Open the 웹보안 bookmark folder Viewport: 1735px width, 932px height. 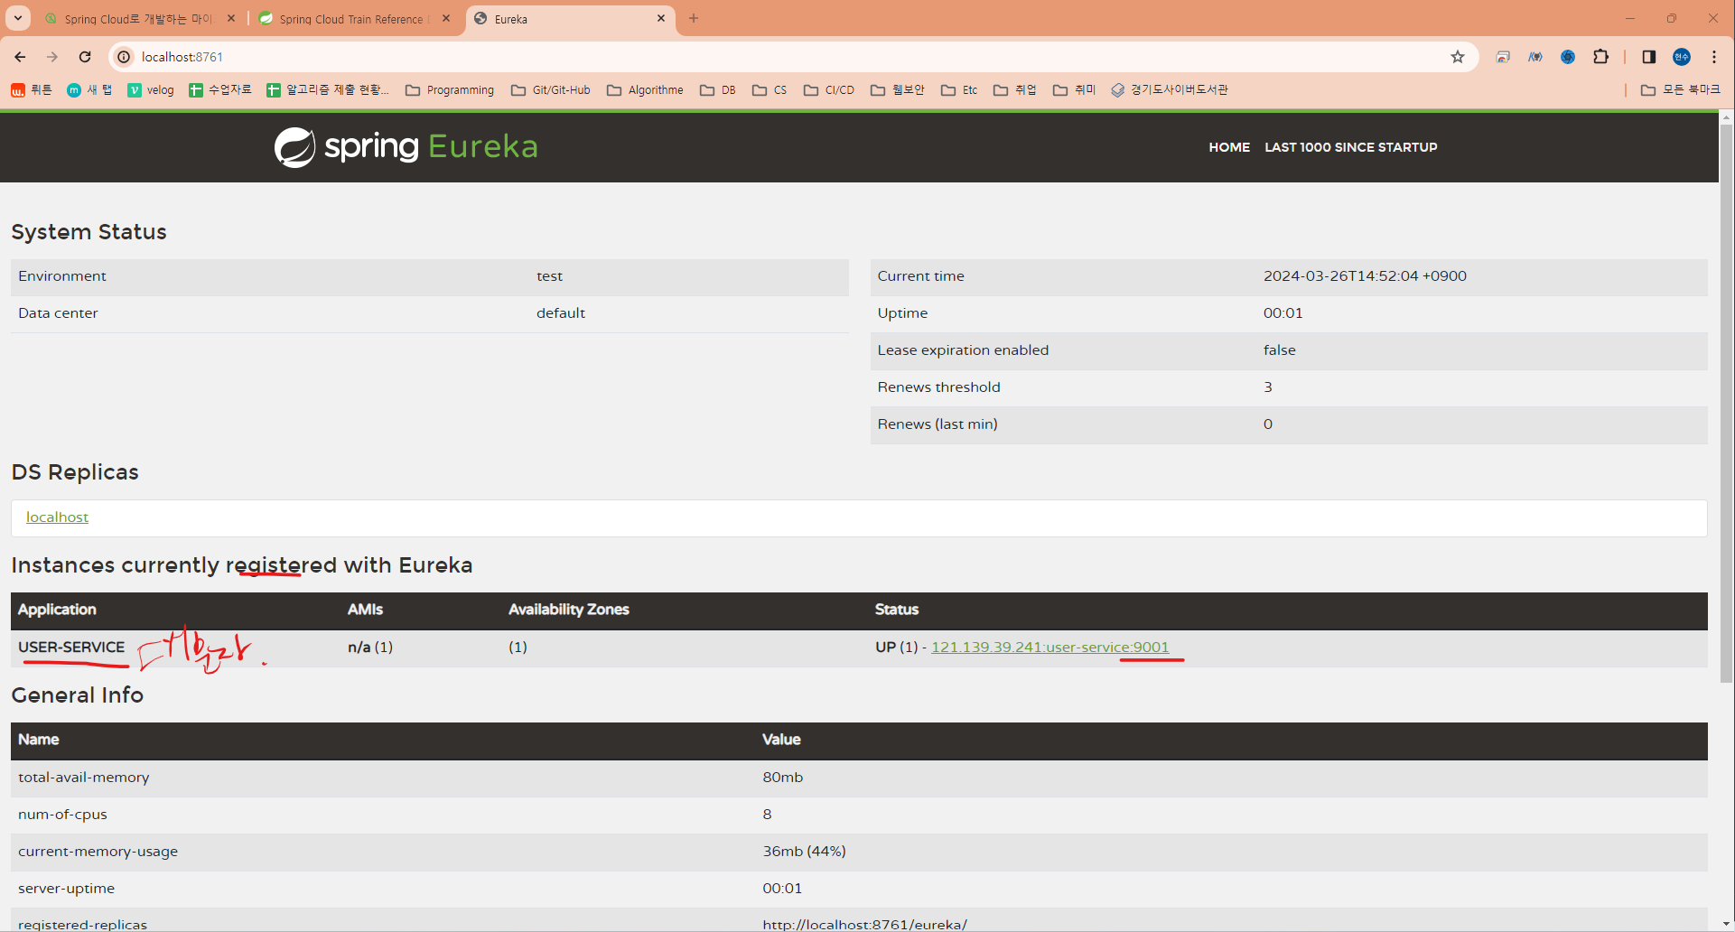tap(898, 90)
